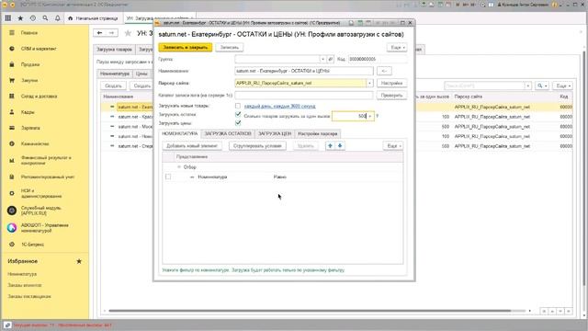Move filter element down with blue arrow
Image resolution: width=588 pixels, height=331 pixels.
pyautogui.click(x=340, y=145)
